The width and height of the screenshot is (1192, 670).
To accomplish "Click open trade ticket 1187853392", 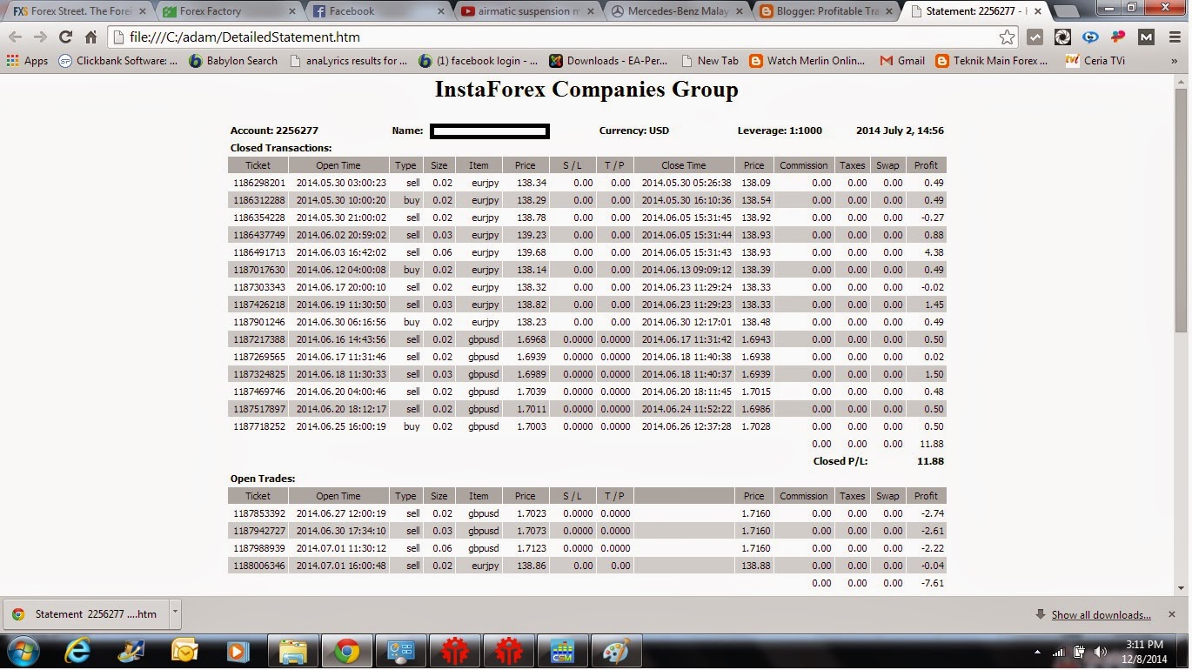I will point(258,513).
